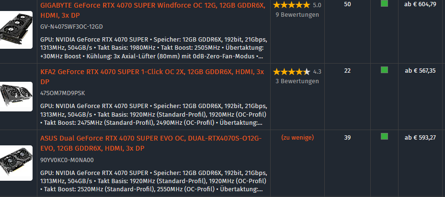
Task: Click green availability square for ASUS card
Action: 384,136
